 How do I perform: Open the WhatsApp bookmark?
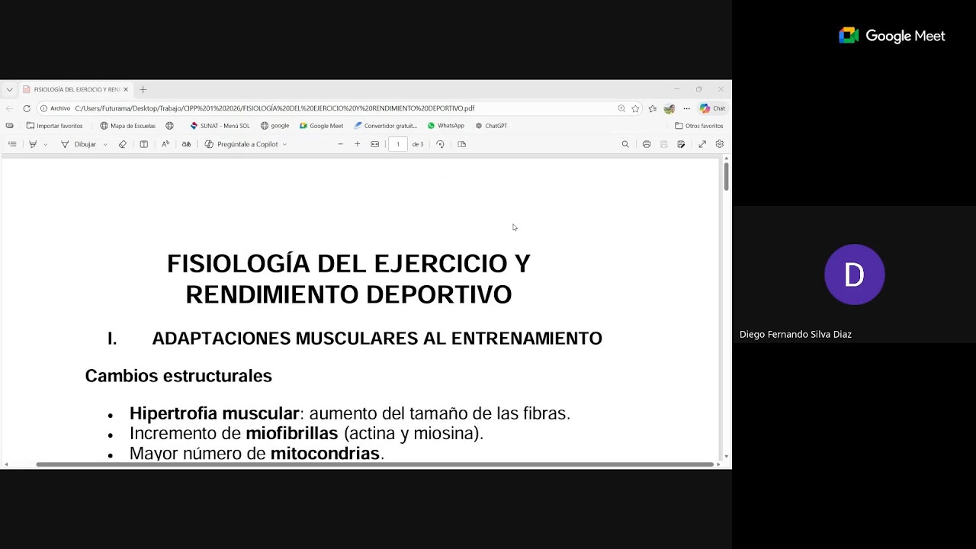(445, 126)
